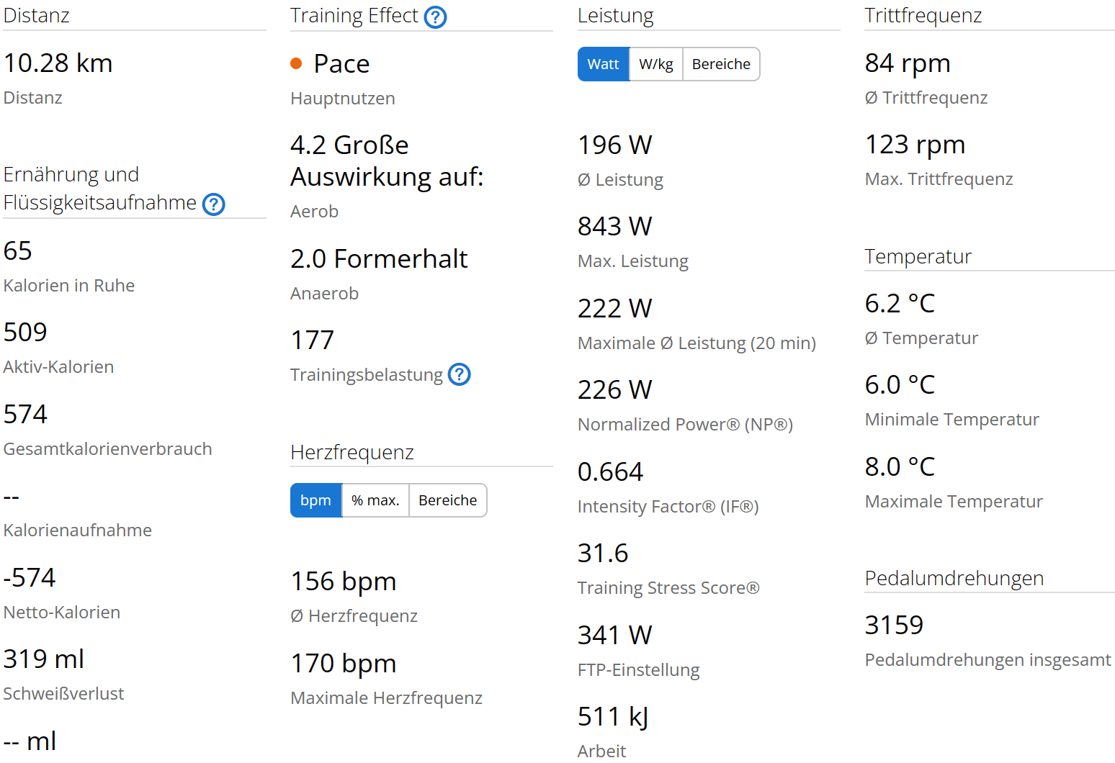
Task: Show Bereiche in the Leistung section
Action: pyautogui.click(x=720, y=64)
